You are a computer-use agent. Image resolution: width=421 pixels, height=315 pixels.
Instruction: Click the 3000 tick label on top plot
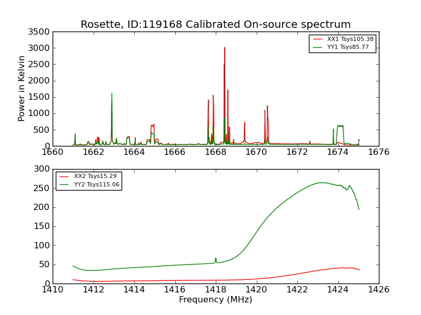coord(39,48)
